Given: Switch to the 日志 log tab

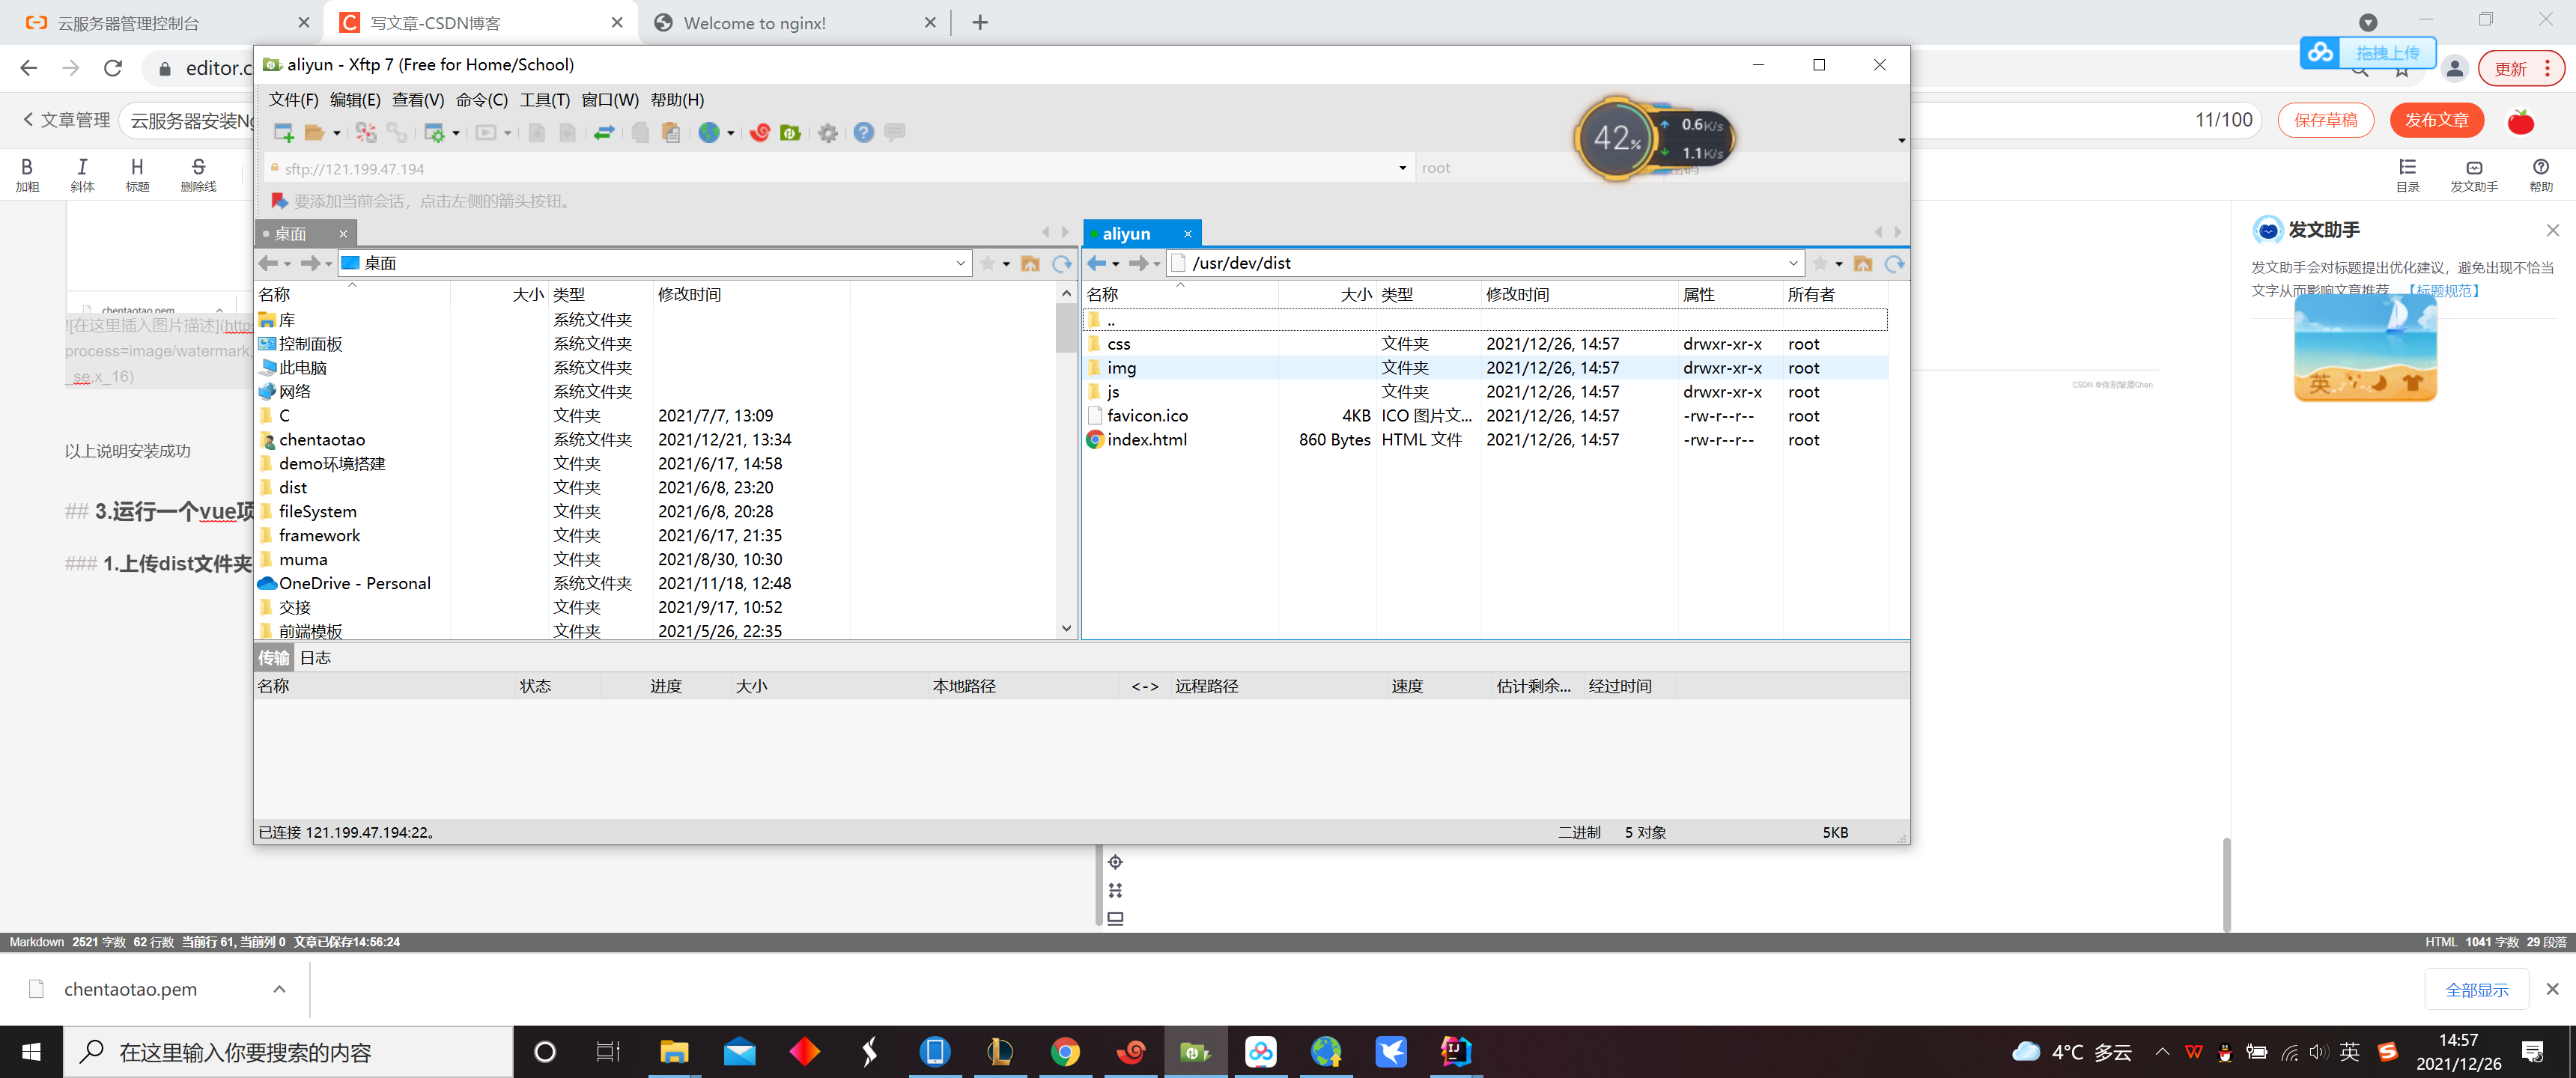Looking at the screenshot, I should coord(315,658).
